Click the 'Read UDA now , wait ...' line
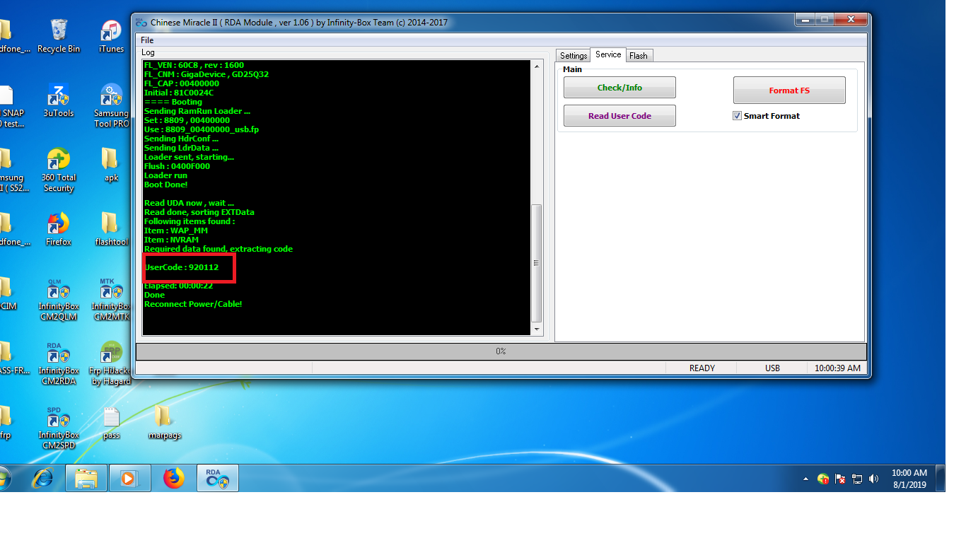The height and width of the screenshot is (543, 966). 189,203
